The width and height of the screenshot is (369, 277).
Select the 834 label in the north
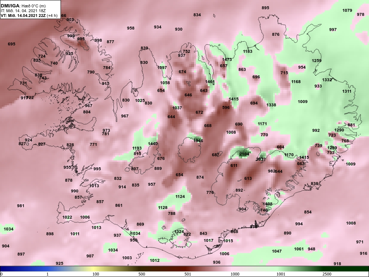[x=197, y=15]
